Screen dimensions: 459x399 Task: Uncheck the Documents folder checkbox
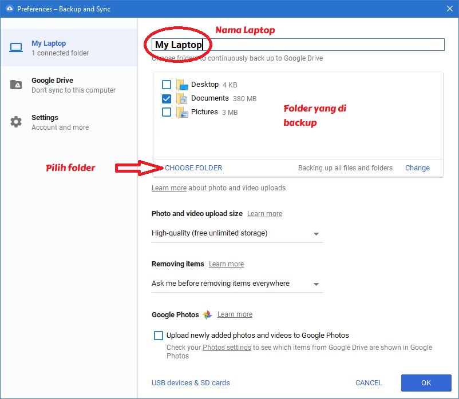point(167,98)
